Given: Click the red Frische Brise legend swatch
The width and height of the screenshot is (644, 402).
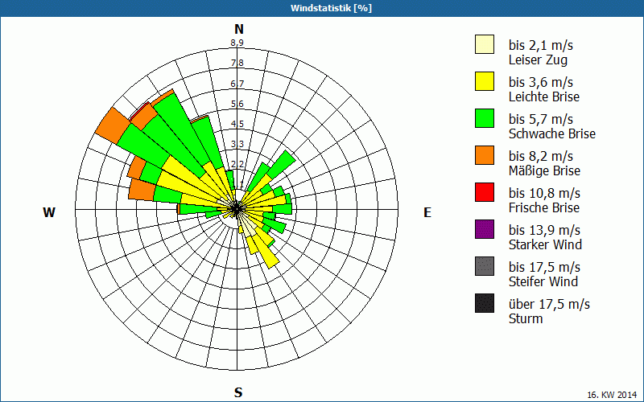Looking at the screenshot, I should coord(485,192).
